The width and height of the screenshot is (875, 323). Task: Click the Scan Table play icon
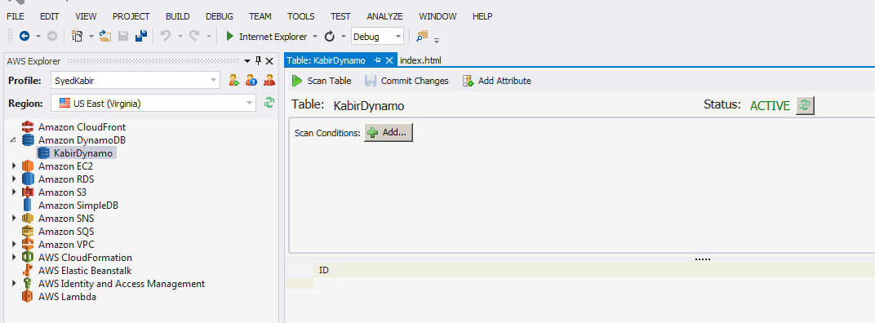[x=297, y=81]
